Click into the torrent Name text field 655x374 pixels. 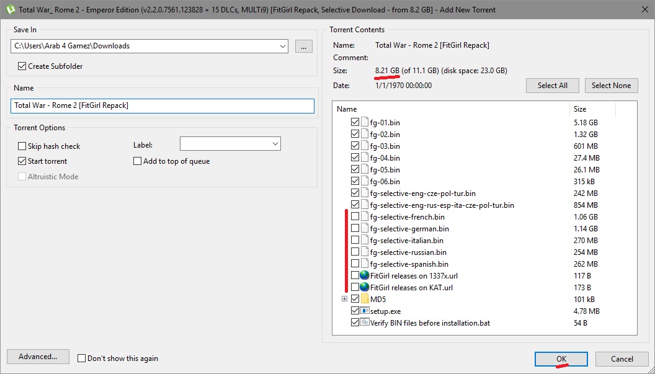(x=163, y=106)
